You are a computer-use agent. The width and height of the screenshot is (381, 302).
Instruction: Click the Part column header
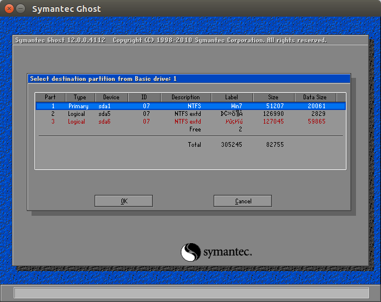(50, 97)
